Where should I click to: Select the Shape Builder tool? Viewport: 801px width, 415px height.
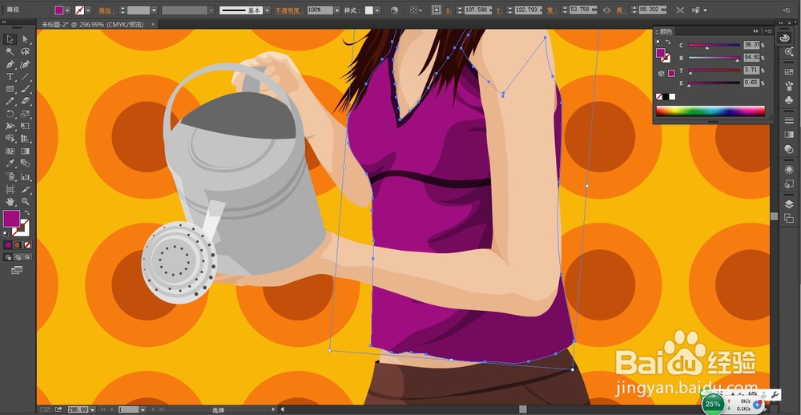10,139
